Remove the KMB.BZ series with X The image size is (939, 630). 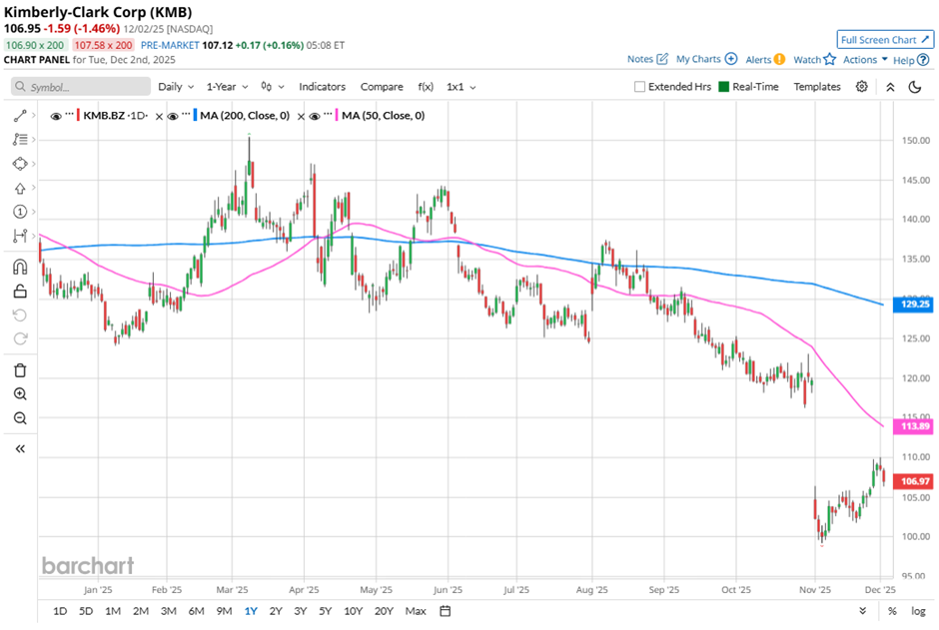(159, 117)
